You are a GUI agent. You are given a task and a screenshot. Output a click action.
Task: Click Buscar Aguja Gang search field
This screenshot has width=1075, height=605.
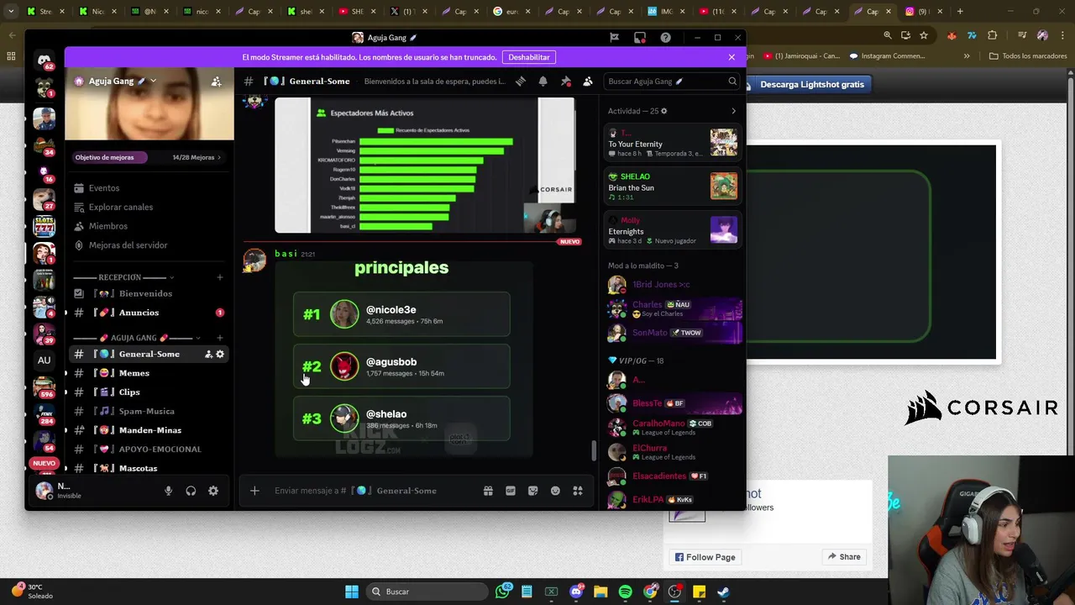pos(672,82)
